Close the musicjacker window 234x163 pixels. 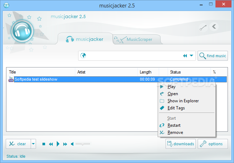223,4
